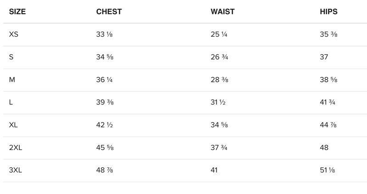367x194 pixels.
Task: Click the XL waist value 34 ⅝
Action: pos(219,125)
